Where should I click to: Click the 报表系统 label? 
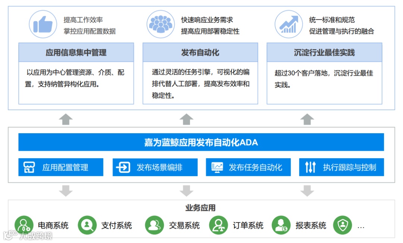point(311,225)
